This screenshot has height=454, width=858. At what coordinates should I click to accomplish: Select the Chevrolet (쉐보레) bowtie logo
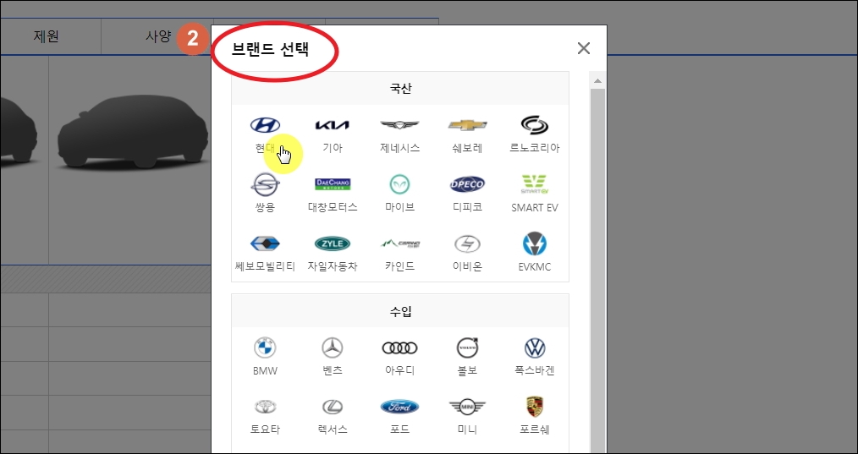click(467, 125)
